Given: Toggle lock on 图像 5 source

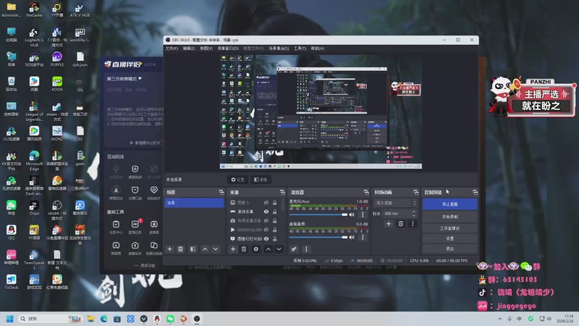Looking at the screenshot, I should [275, 203].
